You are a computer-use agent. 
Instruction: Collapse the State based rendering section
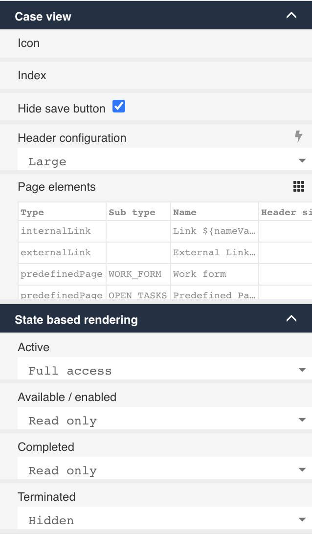[291, 318]
